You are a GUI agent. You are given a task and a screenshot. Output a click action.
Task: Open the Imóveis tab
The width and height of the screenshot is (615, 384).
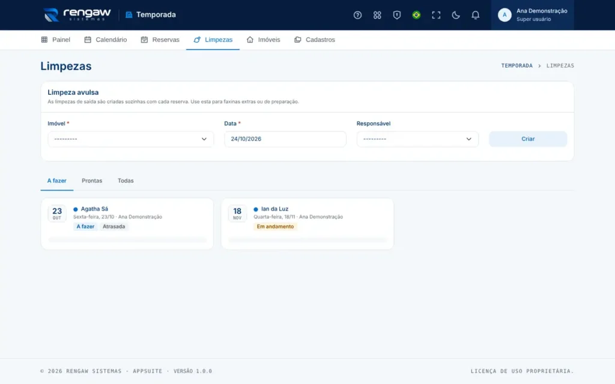pos(263,40)
